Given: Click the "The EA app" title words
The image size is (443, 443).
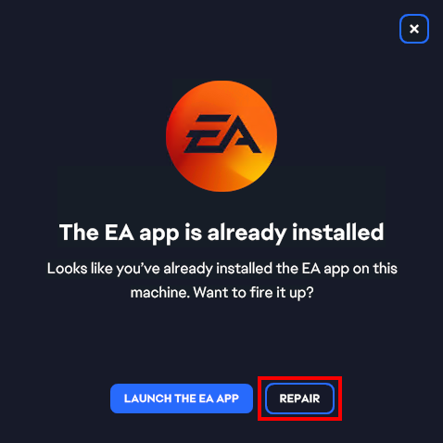Looking at the screenshot, I should [120, 233].
